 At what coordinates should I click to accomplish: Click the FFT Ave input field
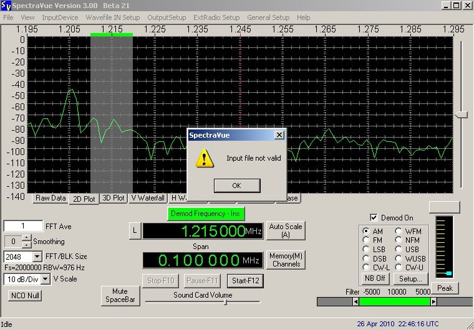(23, 226)
